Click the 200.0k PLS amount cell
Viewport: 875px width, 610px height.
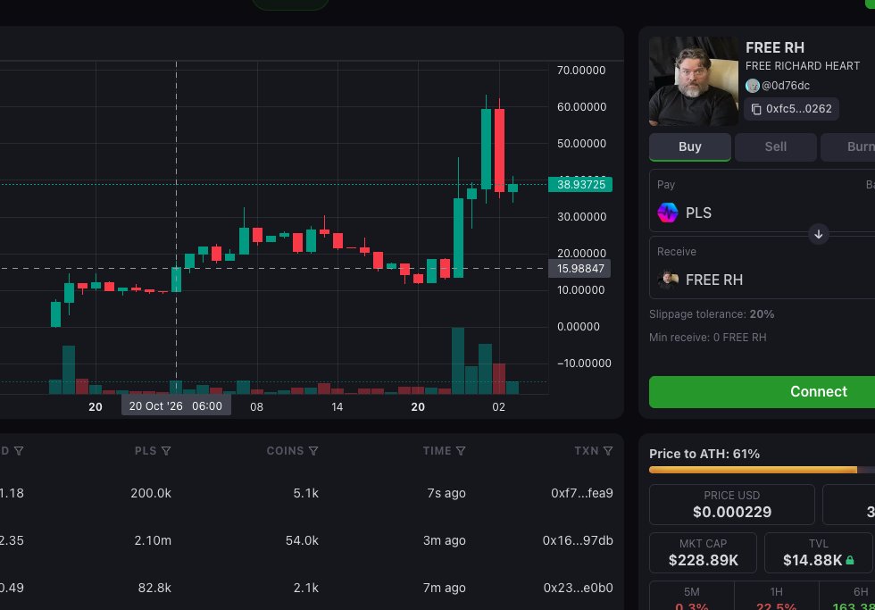(x=151, y=493)
